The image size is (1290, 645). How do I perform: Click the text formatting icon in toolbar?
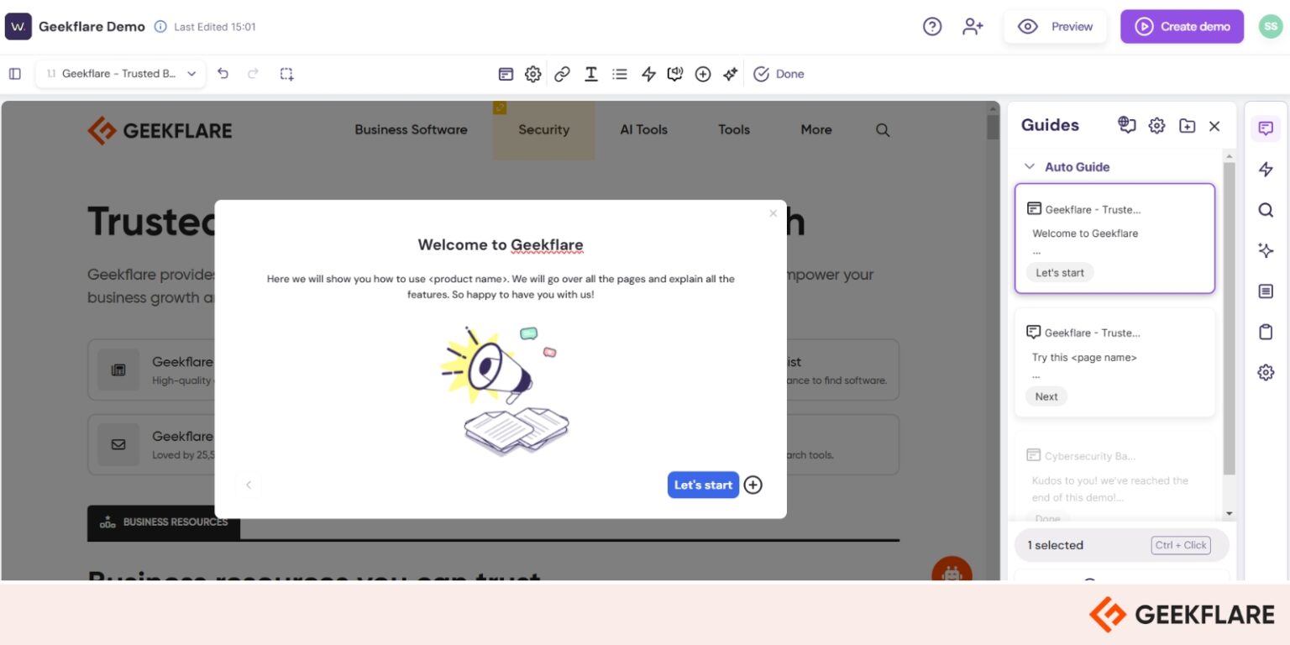click(x=591, y=74)
